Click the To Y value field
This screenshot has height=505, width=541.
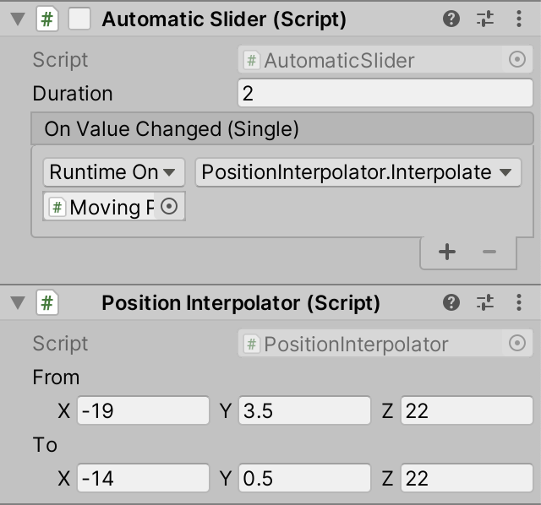(x=304, y=479)
